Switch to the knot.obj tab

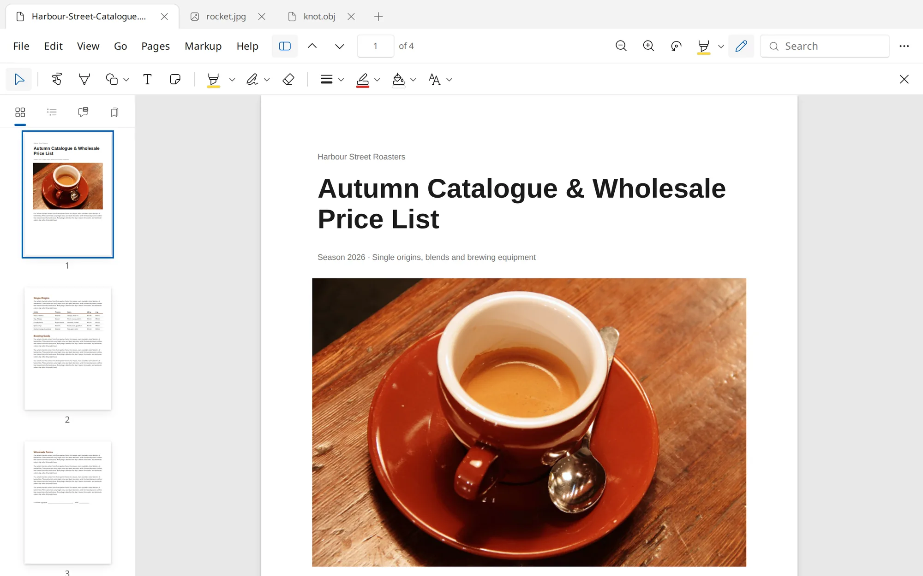[319, 17]
